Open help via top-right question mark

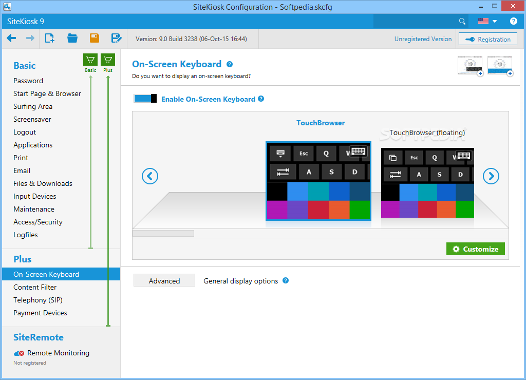coord(513,21)
